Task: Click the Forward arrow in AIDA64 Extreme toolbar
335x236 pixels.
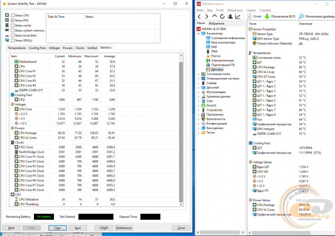Action: point(206,16)
